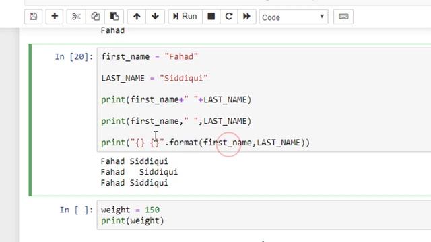Click the print line using .format
The height and width of the screenshot is (242, 431).
coord(205,143)
